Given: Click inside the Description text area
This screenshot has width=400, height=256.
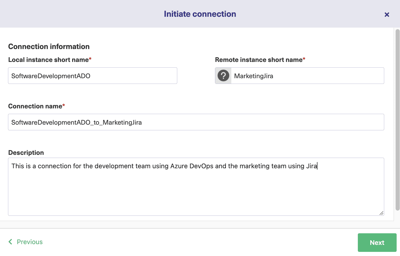Looking at the screenshot, I should (196, 186).
